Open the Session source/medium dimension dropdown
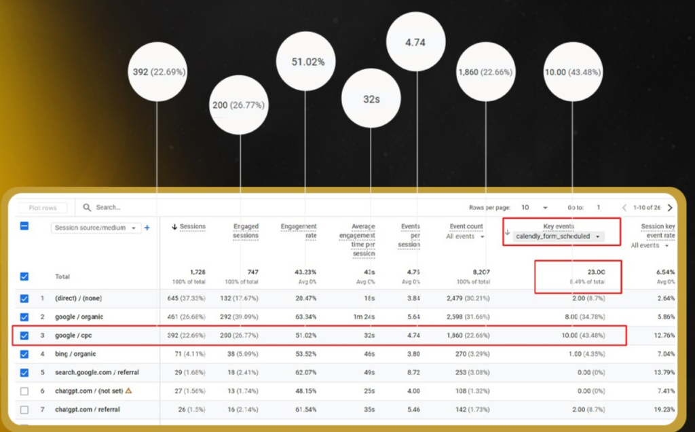 [x=97, y=228]
